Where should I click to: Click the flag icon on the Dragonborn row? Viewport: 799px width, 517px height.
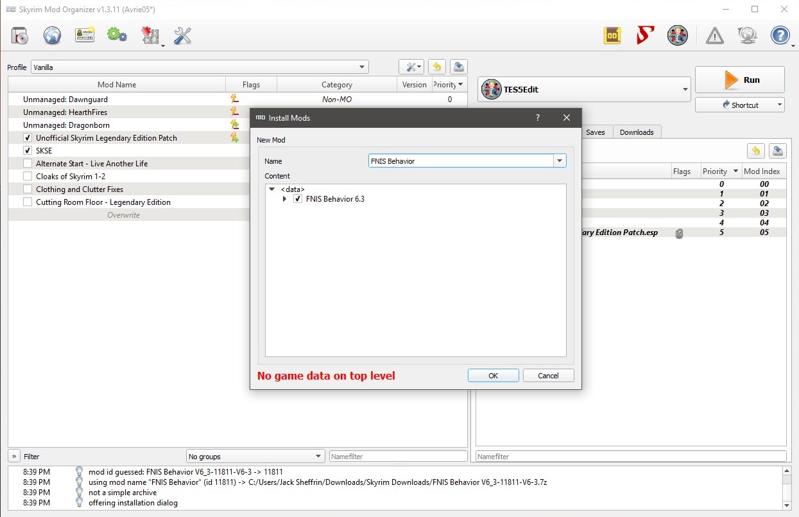(235, 125)
